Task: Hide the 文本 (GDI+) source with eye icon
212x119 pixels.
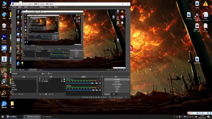Action: tap(62, 79)
